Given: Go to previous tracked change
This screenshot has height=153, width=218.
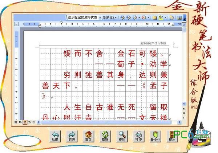Looking at the screenshot, I should click(122, 17).
